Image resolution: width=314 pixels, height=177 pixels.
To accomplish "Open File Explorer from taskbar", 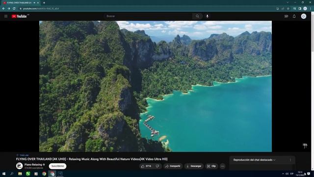I will tap(20, 174).
